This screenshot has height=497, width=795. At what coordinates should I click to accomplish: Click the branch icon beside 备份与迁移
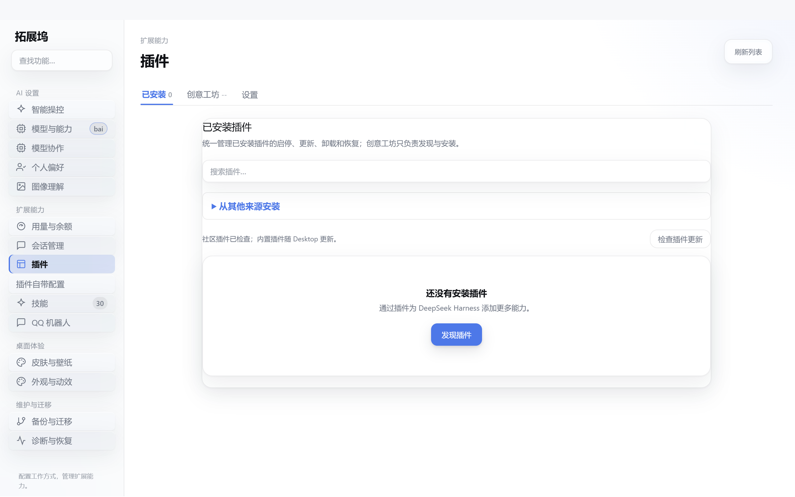pyautogui.click(x=21, y=421)
